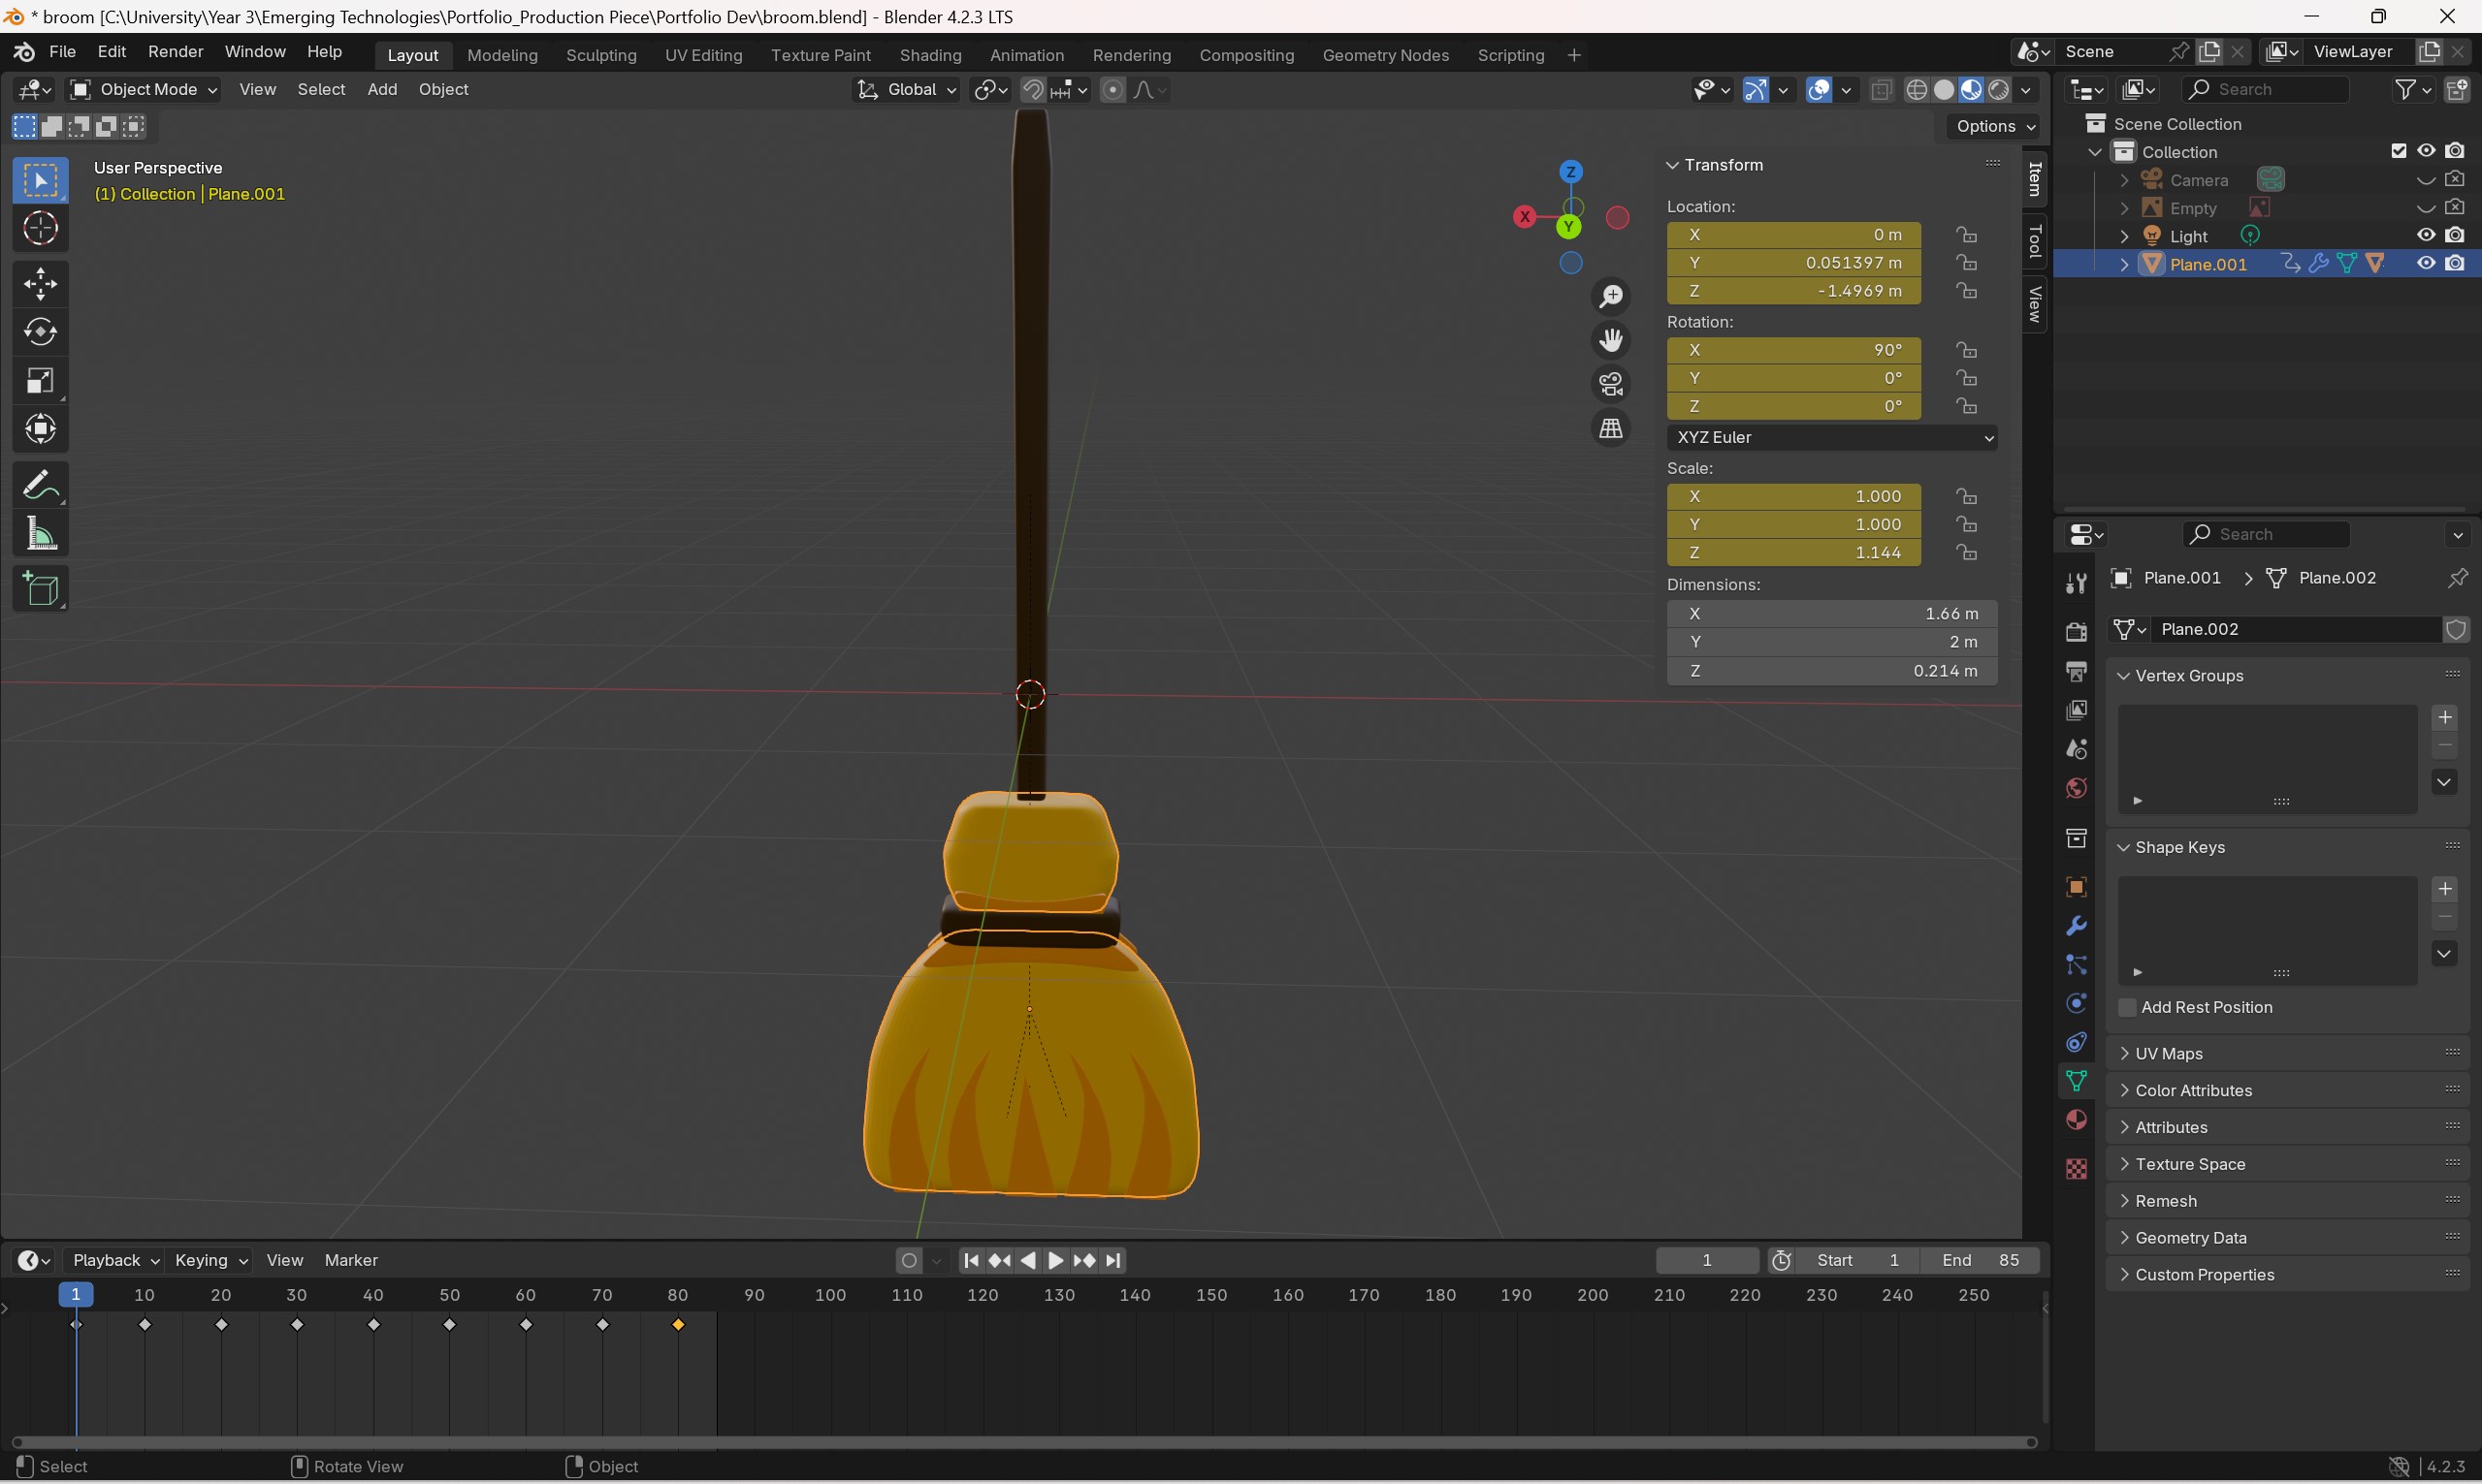Enable Add Rest Position checkbox
Screen dimensions: 2482x1484
point(2128,1008)
